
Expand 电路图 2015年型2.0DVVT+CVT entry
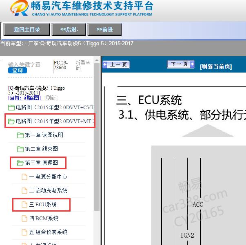click(55, 108)
